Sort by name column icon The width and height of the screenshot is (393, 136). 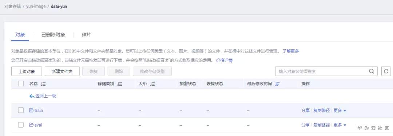pyautogui.click(x=43, y=84)
